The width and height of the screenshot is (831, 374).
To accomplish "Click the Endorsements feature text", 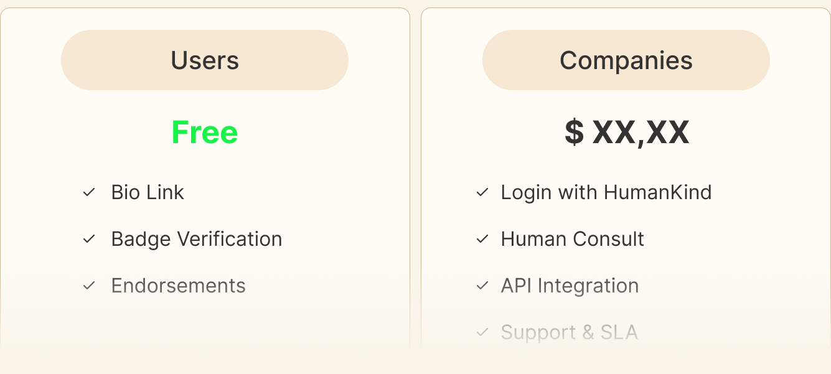I will coord(178,286).
